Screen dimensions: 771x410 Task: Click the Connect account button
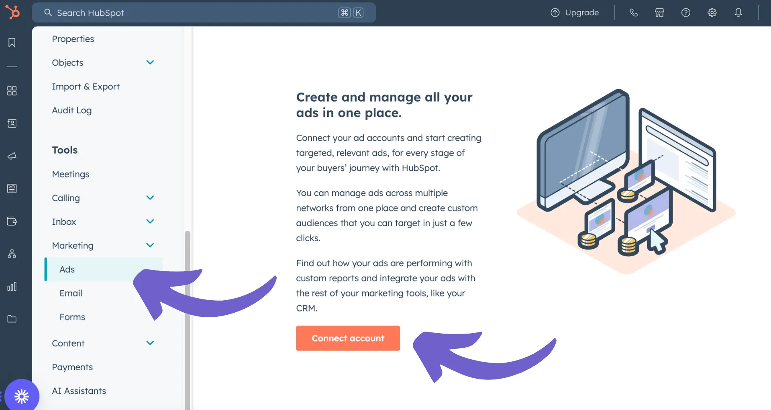pos(348,338)
